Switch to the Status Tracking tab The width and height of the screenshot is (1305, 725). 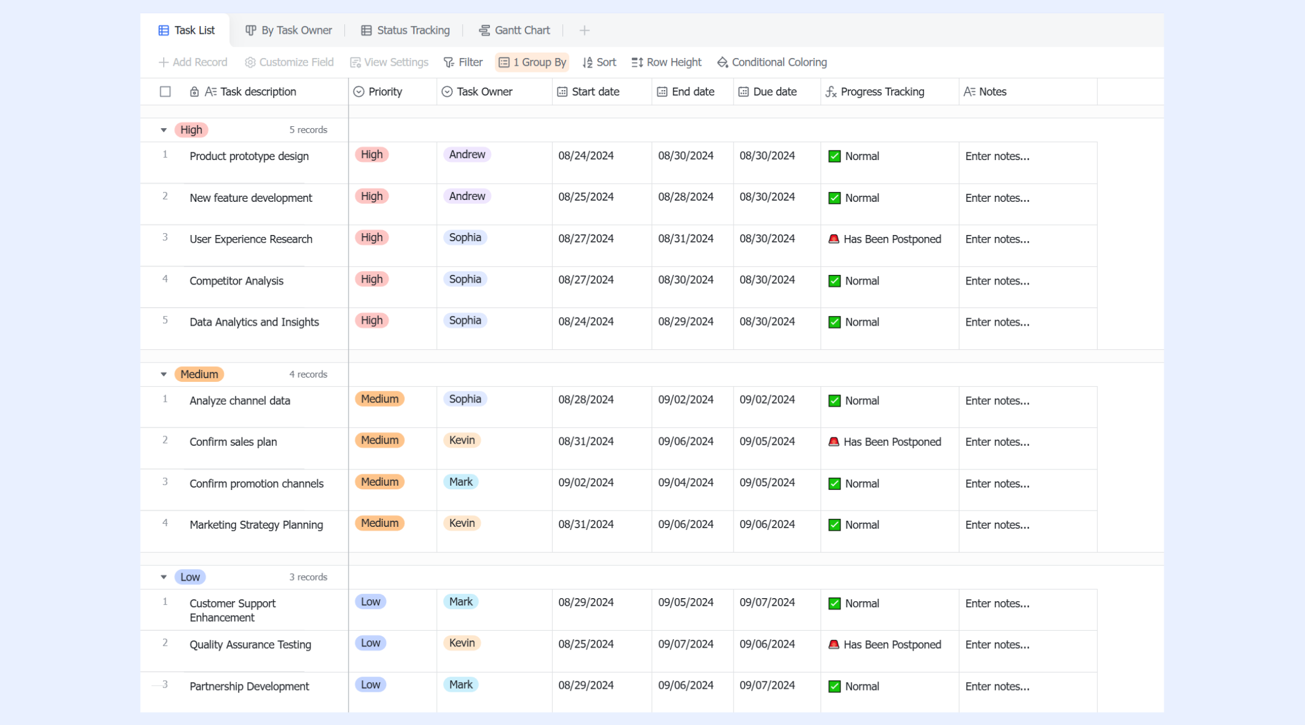(405, 30)
